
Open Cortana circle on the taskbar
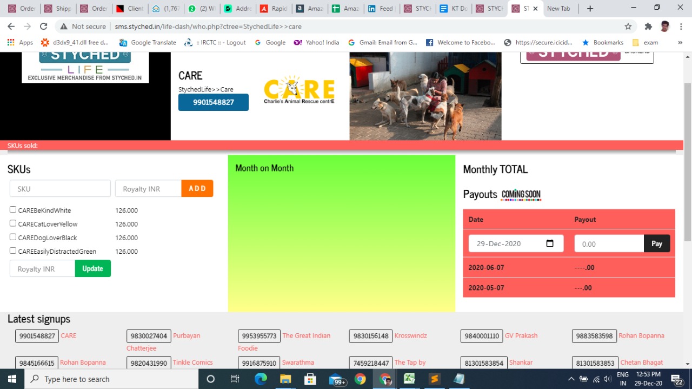tap(211, 379)
